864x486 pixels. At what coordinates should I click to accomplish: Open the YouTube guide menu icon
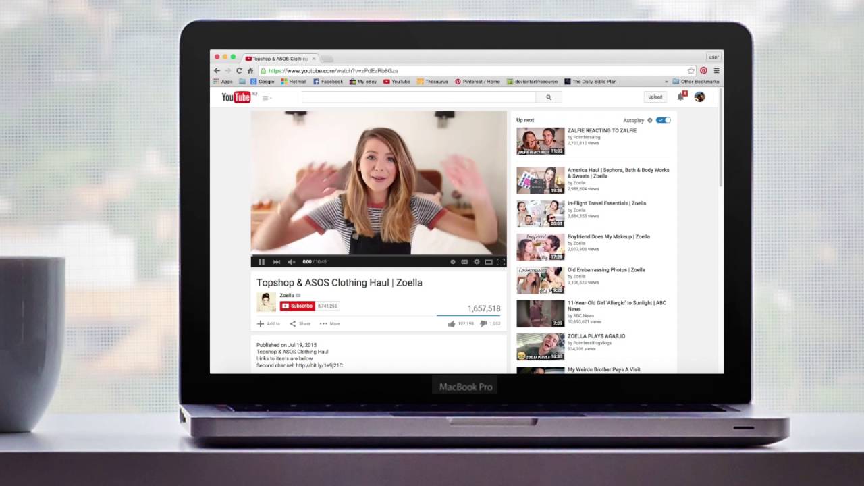(x=266, y=98)
